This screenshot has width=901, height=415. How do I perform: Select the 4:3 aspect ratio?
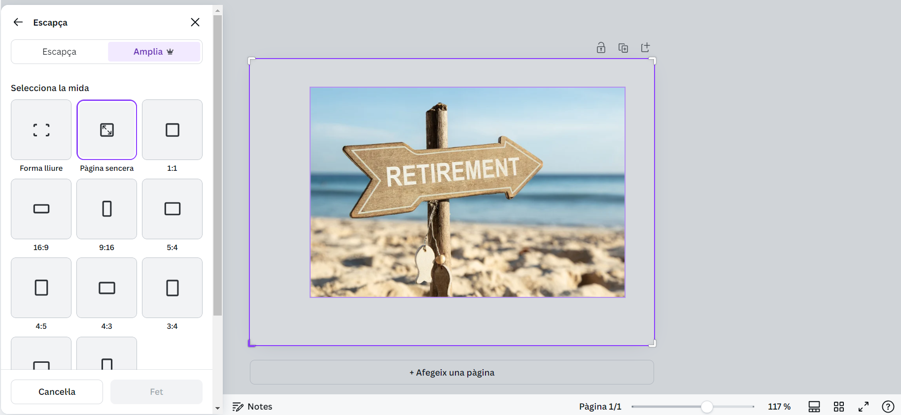[107, 288]
